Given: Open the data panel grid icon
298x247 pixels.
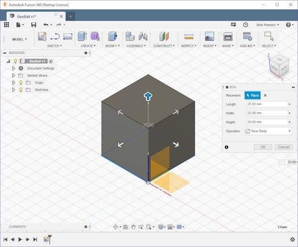Looking at the screenshot, I should 6,25.
